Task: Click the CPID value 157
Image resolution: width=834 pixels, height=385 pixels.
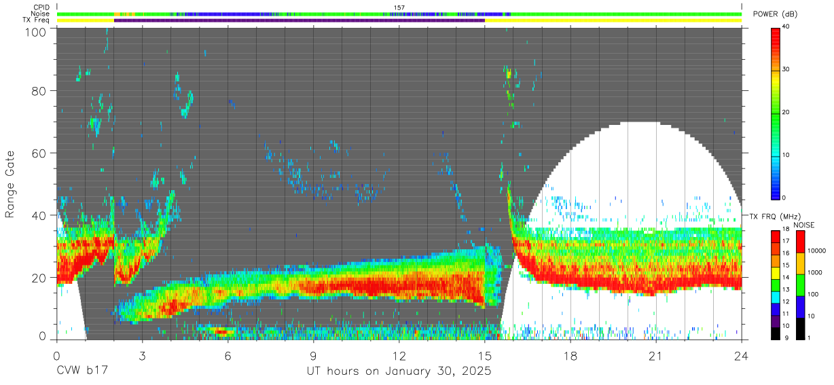Action: pos(399,7)
